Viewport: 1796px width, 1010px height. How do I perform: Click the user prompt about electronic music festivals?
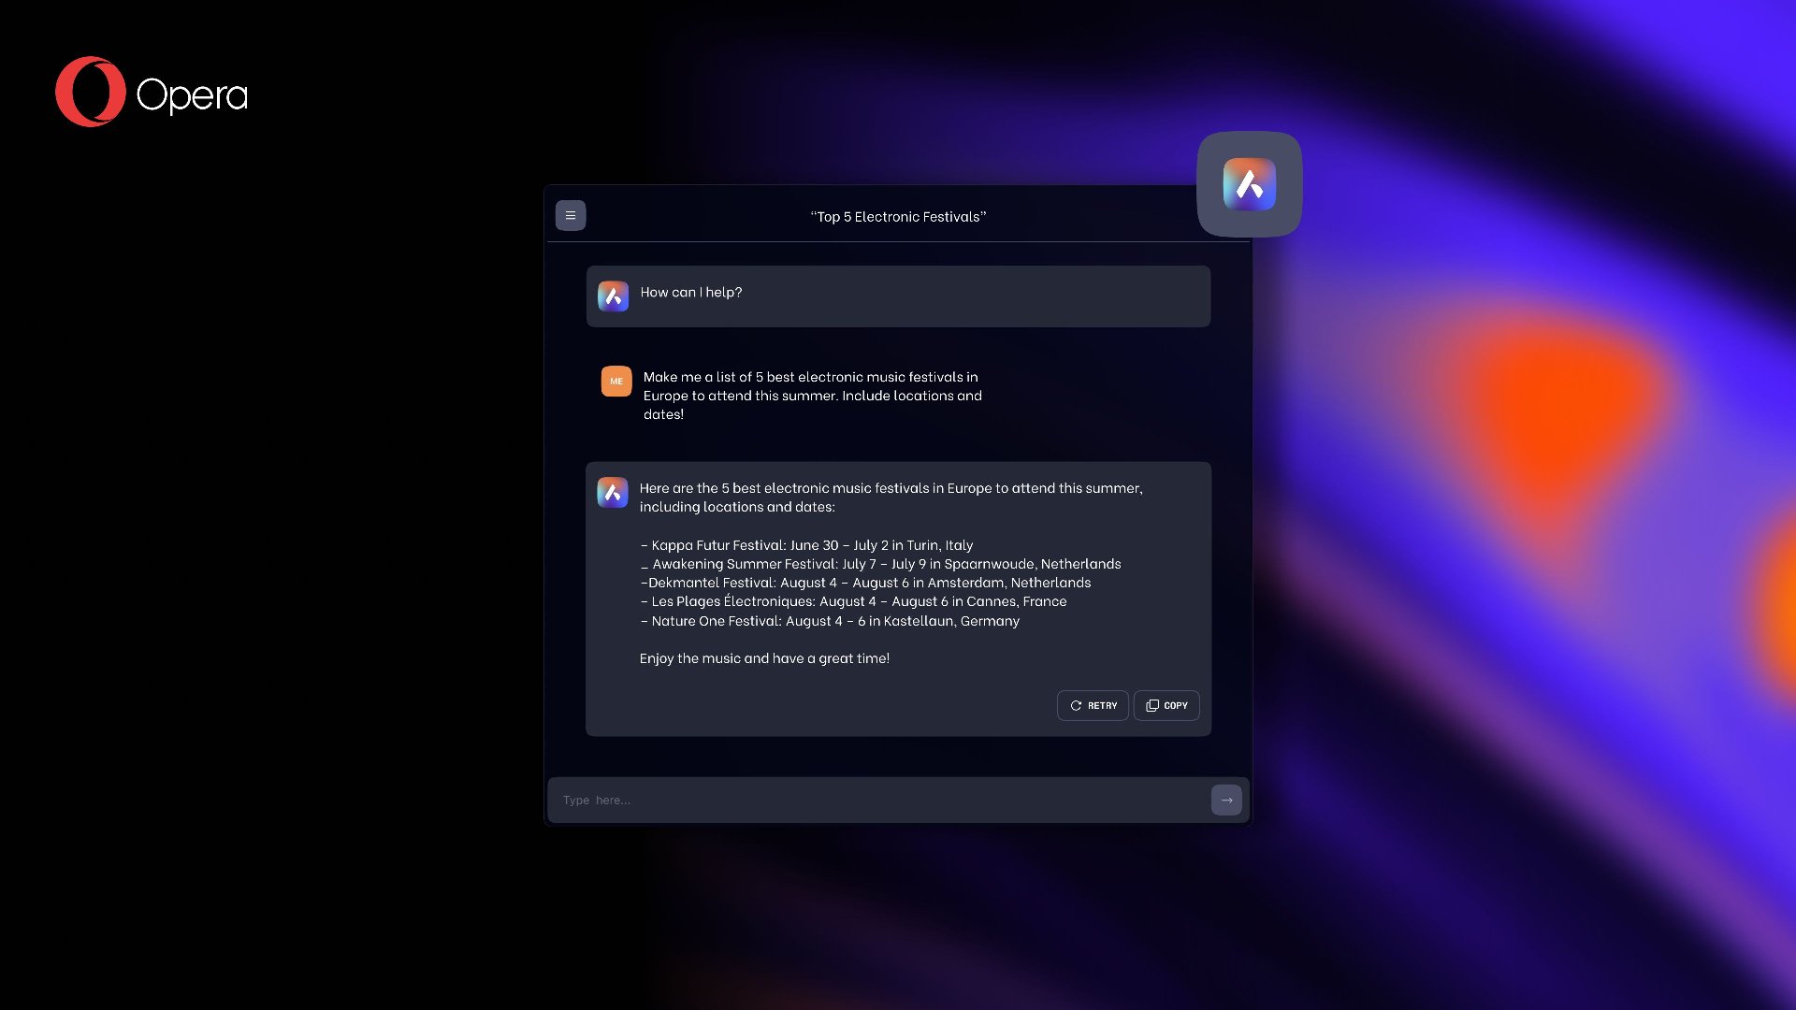(x=812, y=396)
